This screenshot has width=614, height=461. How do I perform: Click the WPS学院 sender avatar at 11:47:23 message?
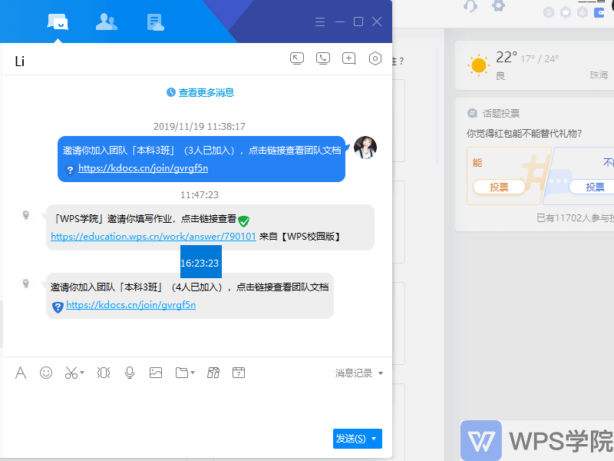click(26, 215)
